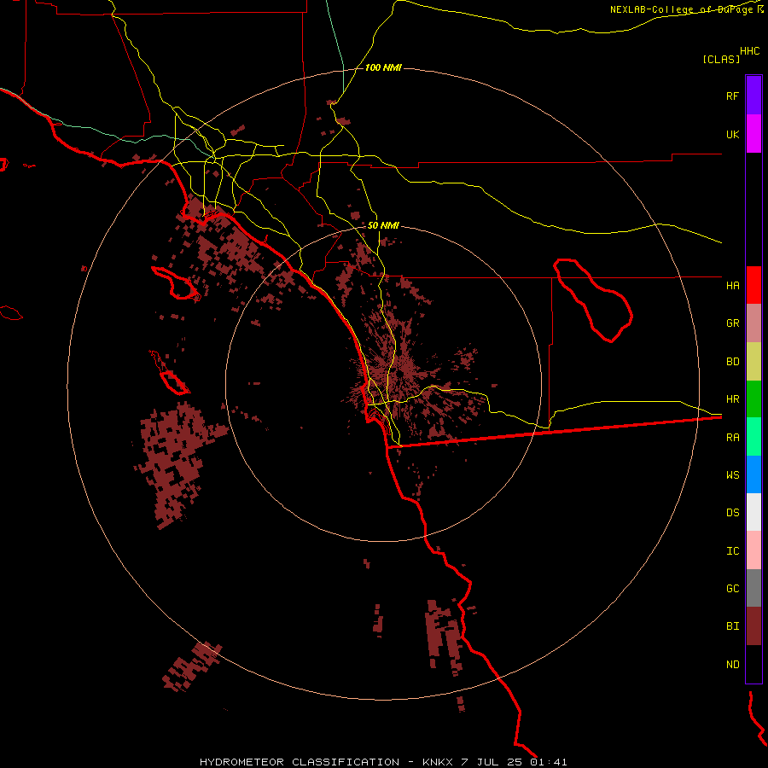The height and width of the screenshot is (768, 768).
Task: Click the 100 NMI range ring label
Action: pyautogui.click(x=383, y=67)
